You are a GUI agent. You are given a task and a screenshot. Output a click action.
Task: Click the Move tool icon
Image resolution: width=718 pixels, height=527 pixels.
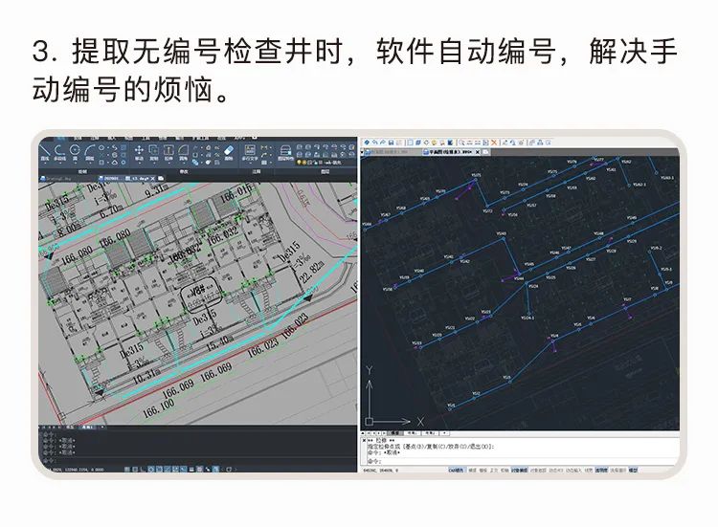(x=139, y=151)
